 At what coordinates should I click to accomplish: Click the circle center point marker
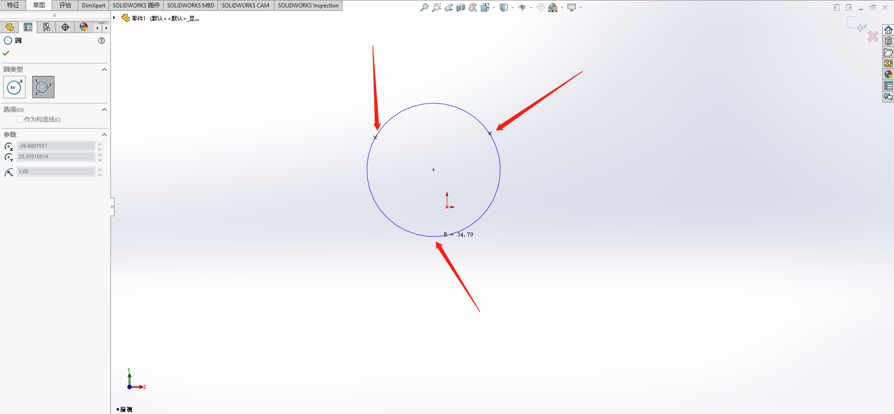click(433, 170)
